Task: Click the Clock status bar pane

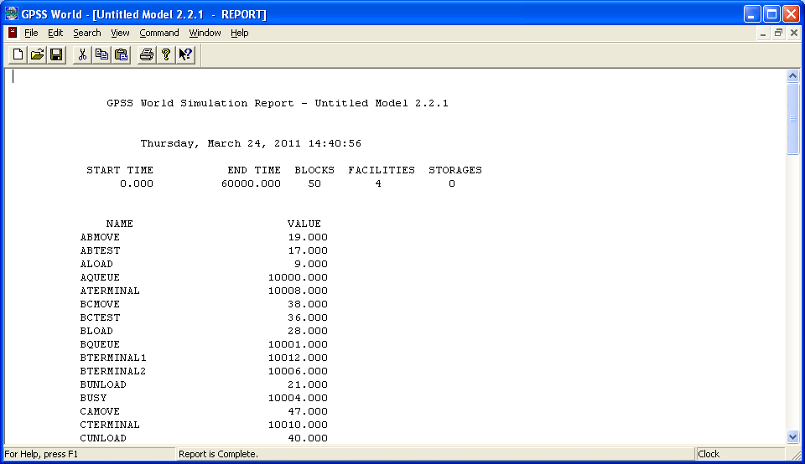Action: (740, 454)
